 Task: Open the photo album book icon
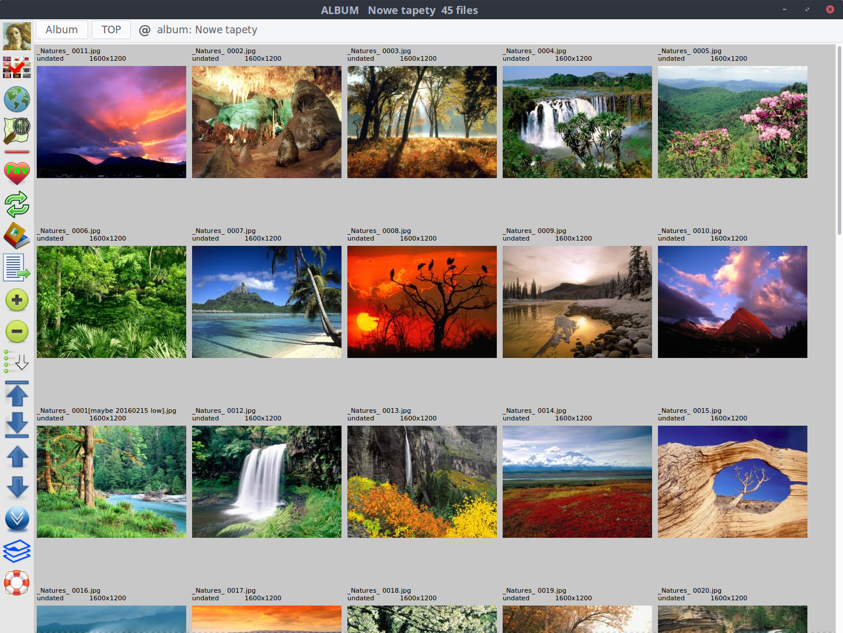(x=17, y=236)
